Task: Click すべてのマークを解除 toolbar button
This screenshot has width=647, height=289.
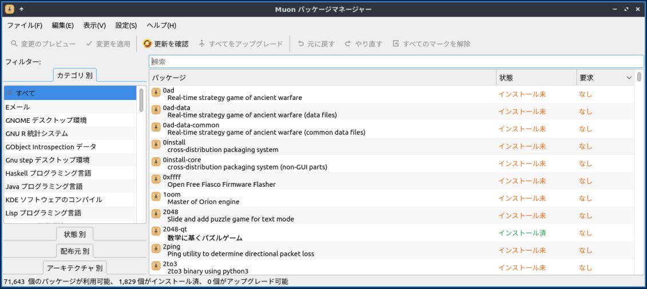Action: click(431, 43)
